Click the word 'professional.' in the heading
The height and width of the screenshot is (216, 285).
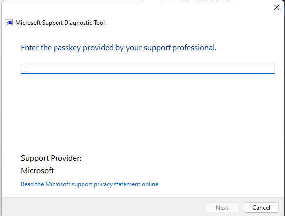pos(194,48)
